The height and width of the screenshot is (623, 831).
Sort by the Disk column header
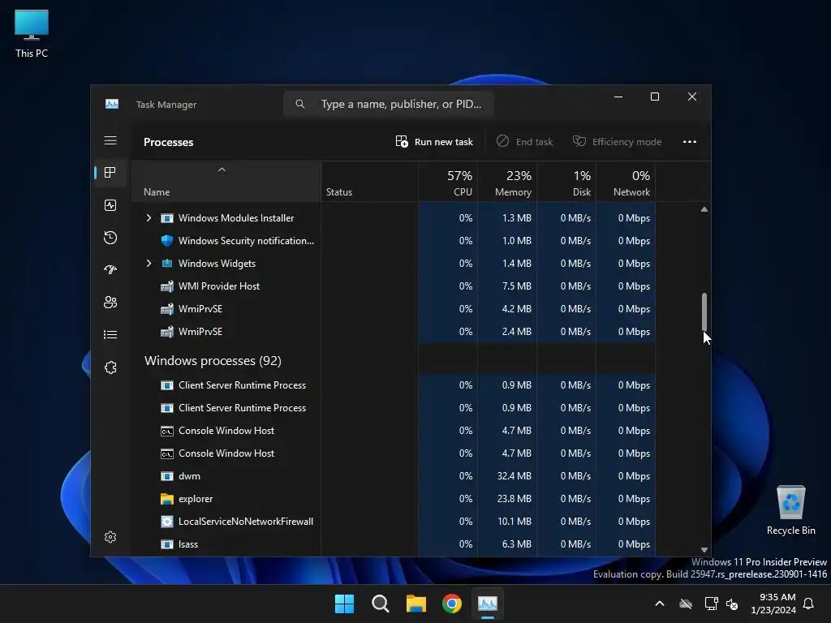click(x=567, y=182)
